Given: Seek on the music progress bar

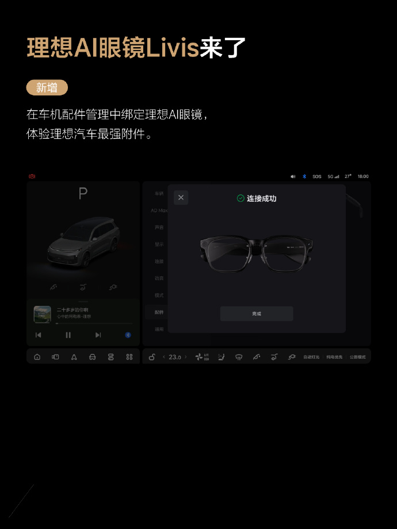Looking at the screenshot, I should pos(94,323).
